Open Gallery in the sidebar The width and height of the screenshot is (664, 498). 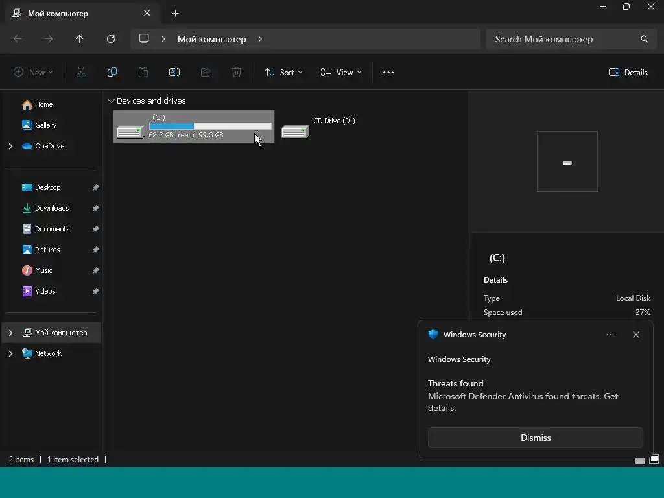[39, 125]
